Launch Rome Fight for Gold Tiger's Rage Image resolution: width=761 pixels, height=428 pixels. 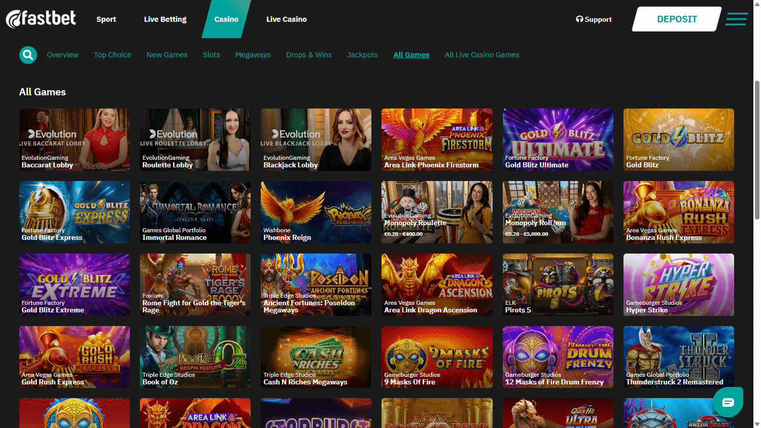[195, 284]
